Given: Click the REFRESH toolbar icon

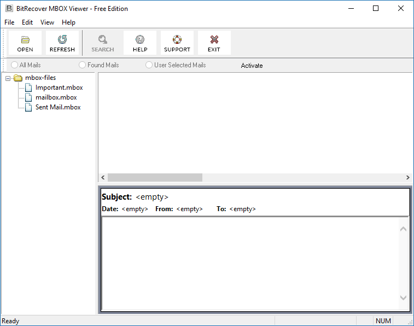Looking at the screenshot, I should [x=62, y=39].
